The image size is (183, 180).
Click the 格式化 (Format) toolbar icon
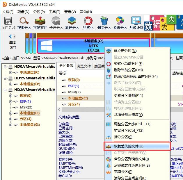coord(88,23)
